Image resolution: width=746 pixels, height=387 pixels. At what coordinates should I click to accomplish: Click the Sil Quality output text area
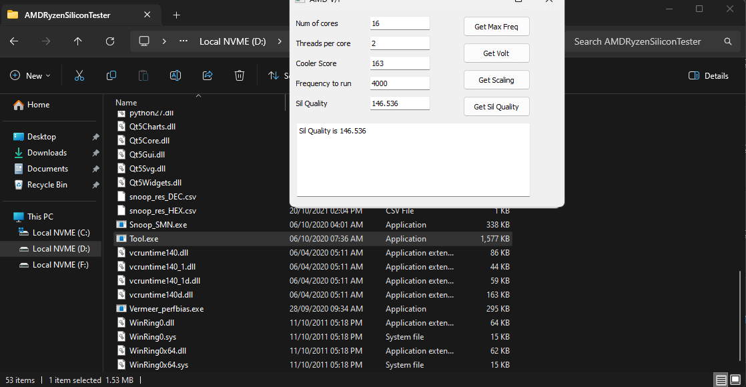coord(413,160)
